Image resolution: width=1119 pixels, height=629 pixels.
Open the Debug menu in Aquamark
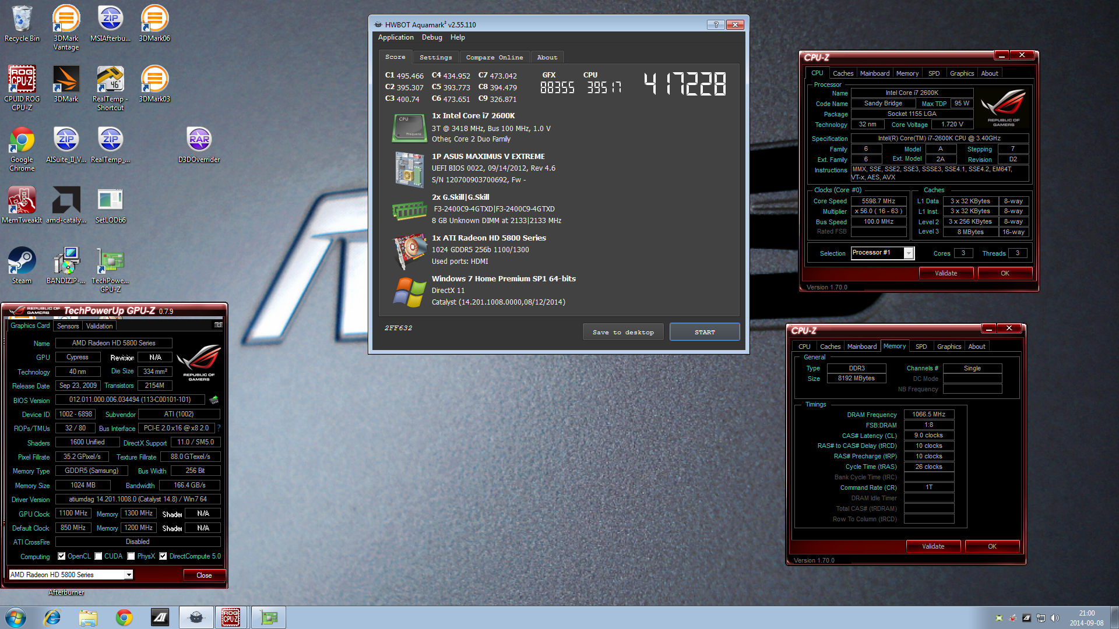tap(432, 37)
